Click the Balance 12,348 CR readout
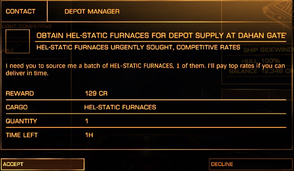The image size is (294, 171). [x=261, y=71]
